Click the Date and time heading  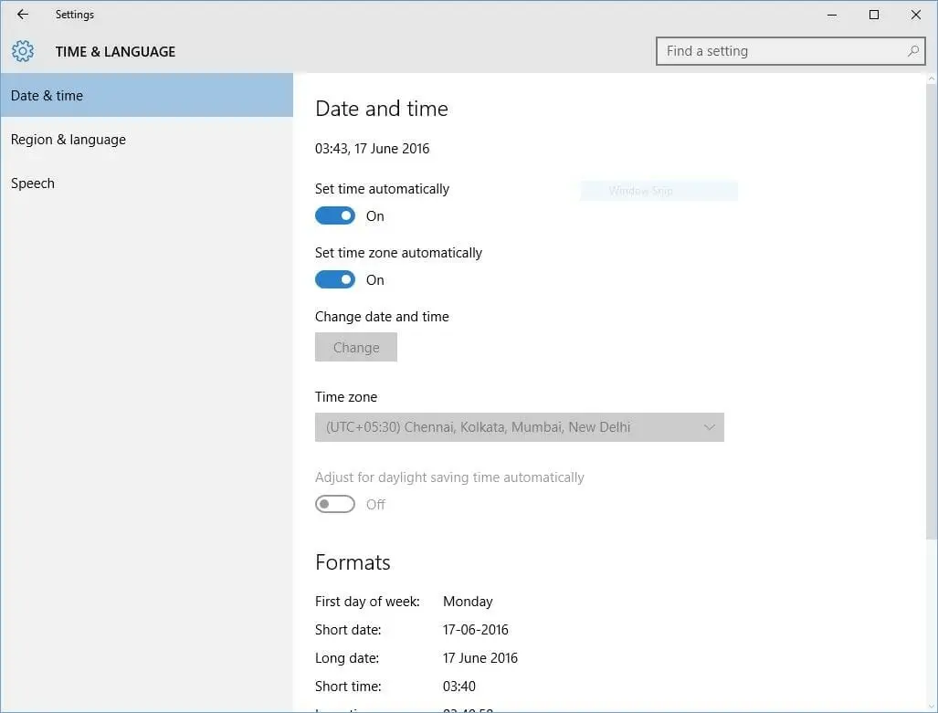pos(382,109)
